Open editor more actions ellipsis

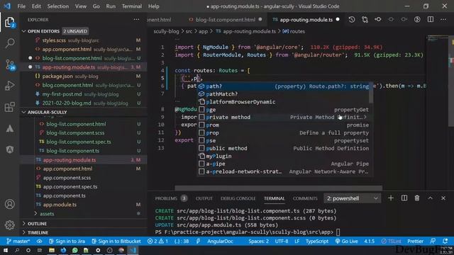coord(443,19)
